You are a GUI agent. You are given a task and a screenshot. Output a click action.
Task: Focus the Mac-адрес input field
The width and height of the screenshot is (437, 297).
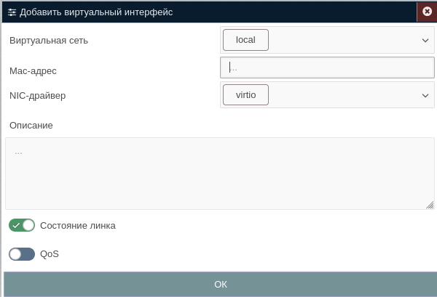point(327,68)
